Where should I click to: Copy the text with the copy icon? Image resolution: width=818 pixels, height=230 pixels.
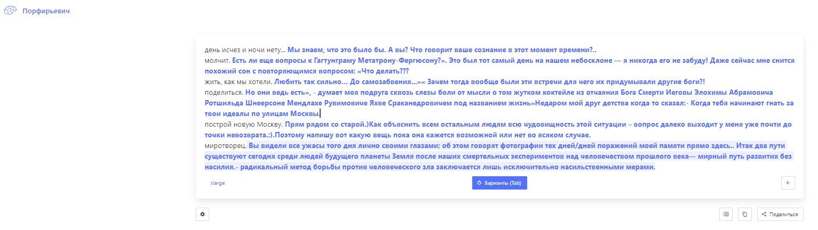pos(744,214)
